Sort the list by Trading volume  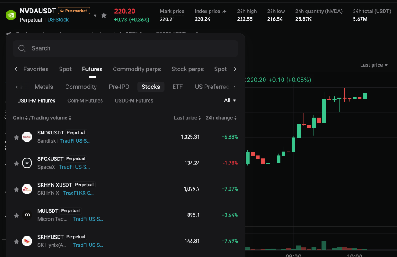pos(51,118)
